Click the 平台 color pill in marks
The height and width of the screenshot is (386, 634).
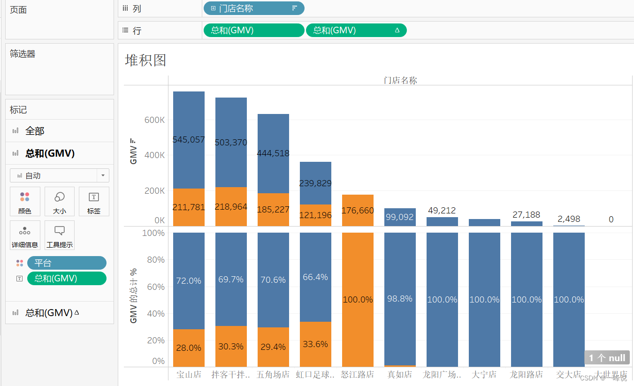(x=67, y=263)
